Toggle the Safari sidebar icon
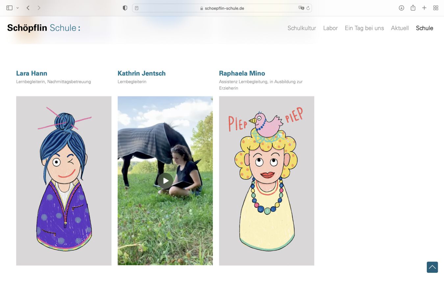Screen dimensions: 444x296 (9, 8)
